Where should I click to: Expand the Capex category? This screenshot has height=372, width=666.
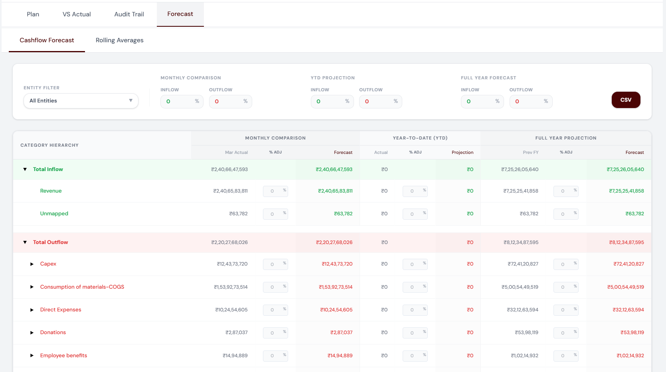pyautogui.click(x=32, y=264)
